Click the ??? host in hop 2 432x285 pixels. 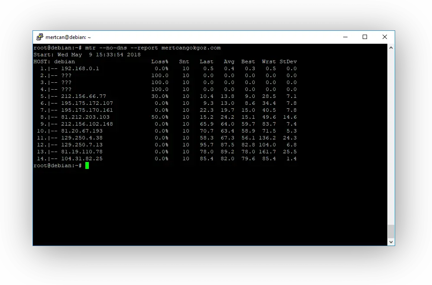66,75
